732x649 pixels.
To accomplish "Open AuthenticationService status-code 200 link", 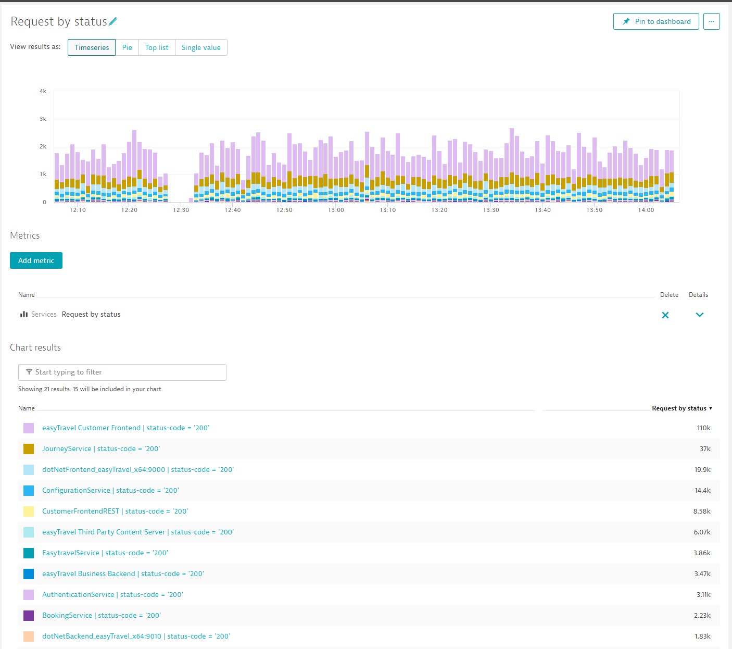I will click(112, 594).
